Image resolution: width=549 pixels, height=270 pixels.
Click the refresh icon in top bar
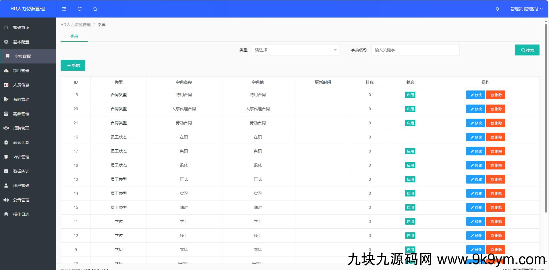pos(80,9)
